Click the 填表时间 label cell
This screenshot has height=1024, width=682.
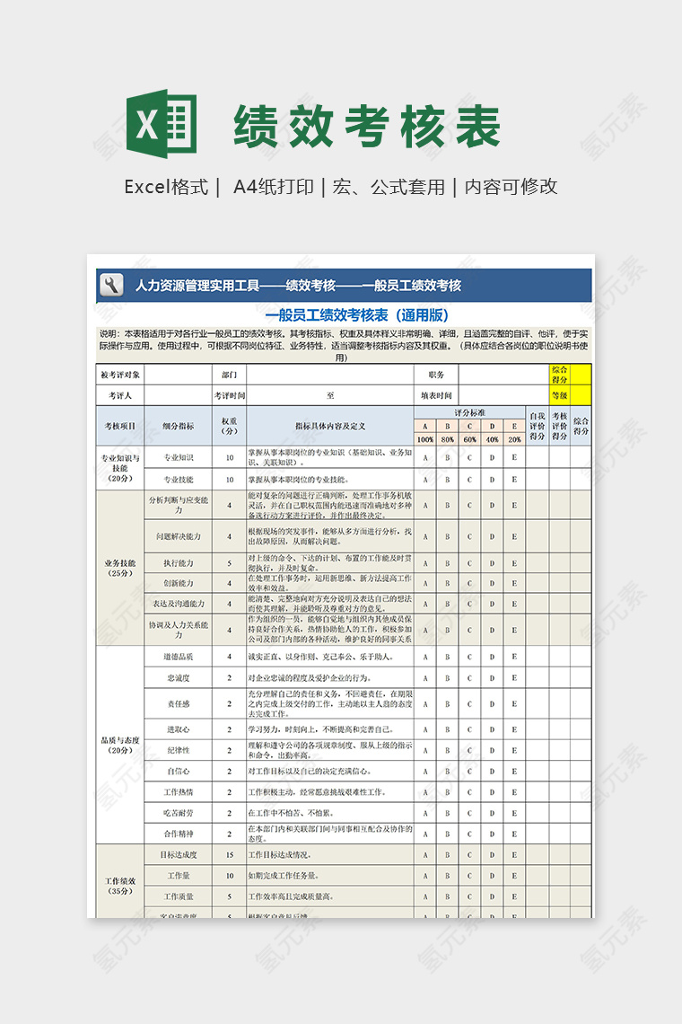coord(436,395)
